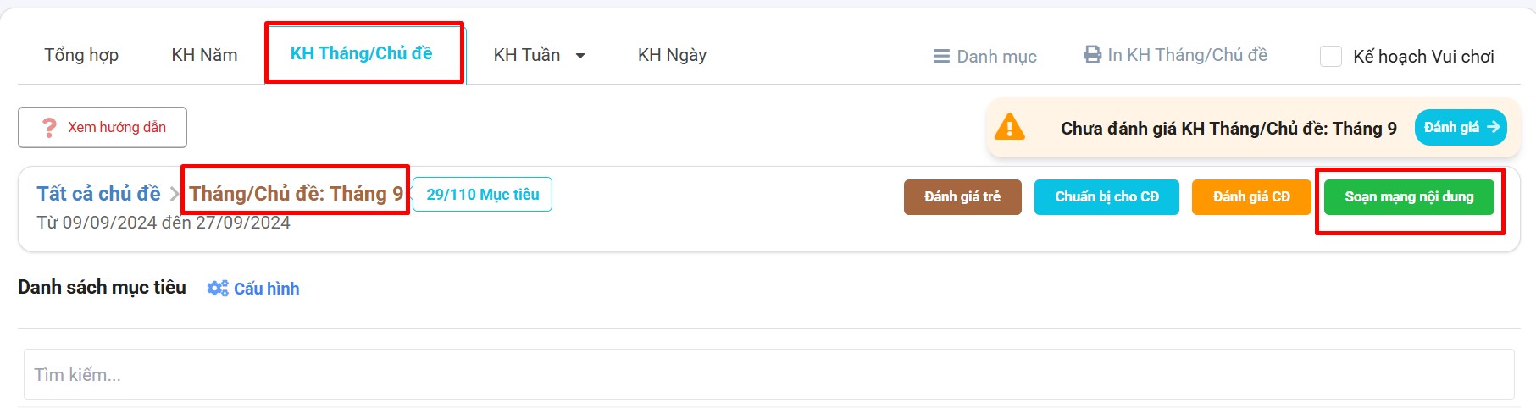The height and width of the screenshot is (408, 1536).
Task: Click the Cấu hình gears icon
Action: 218,289
